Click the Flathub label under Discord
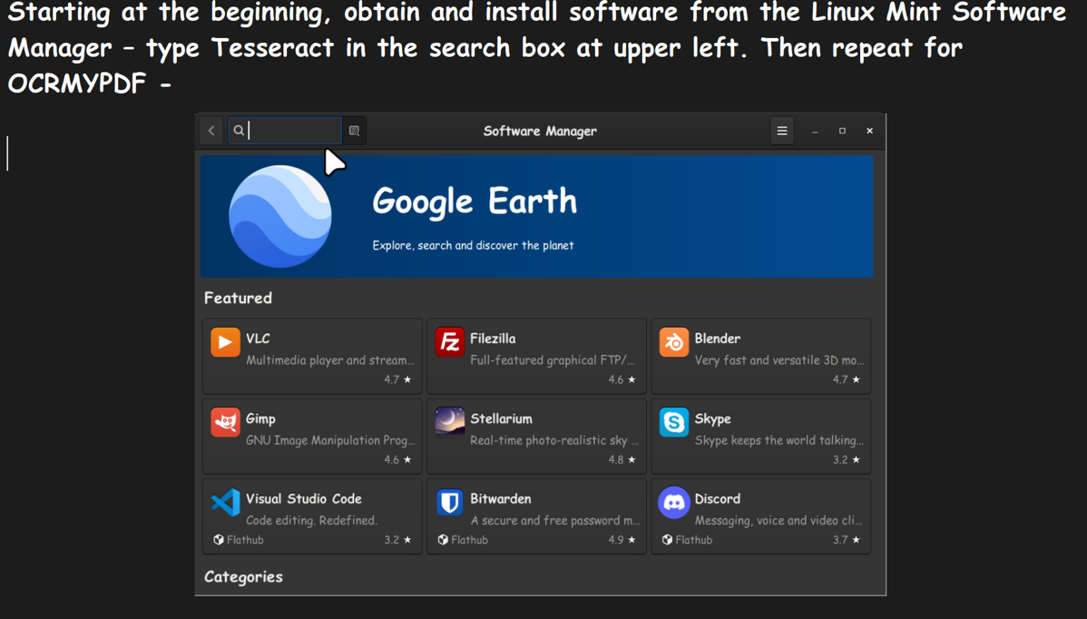The height and width of the screenshot is (619, 1087). pos(693,540)
